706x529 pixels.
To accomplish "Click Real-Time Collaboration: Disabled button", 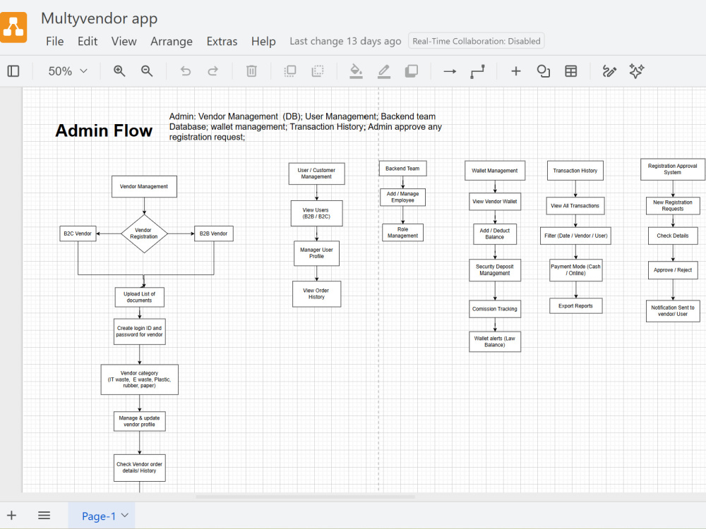I will [477, 41].
